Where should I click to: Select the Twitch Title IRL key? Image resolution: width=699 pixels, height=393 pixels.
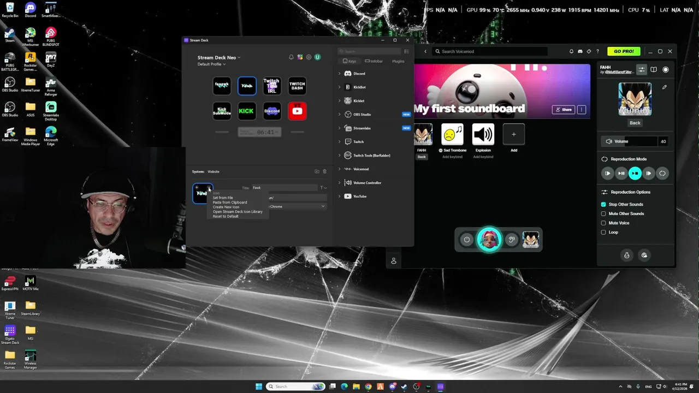tap(272, 86)
